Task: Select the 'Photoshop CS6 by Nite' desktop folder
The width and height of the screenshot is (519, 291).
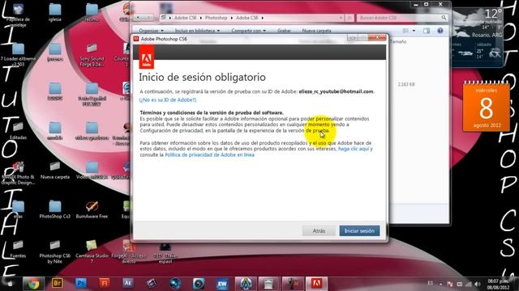Action: (55, 251)
